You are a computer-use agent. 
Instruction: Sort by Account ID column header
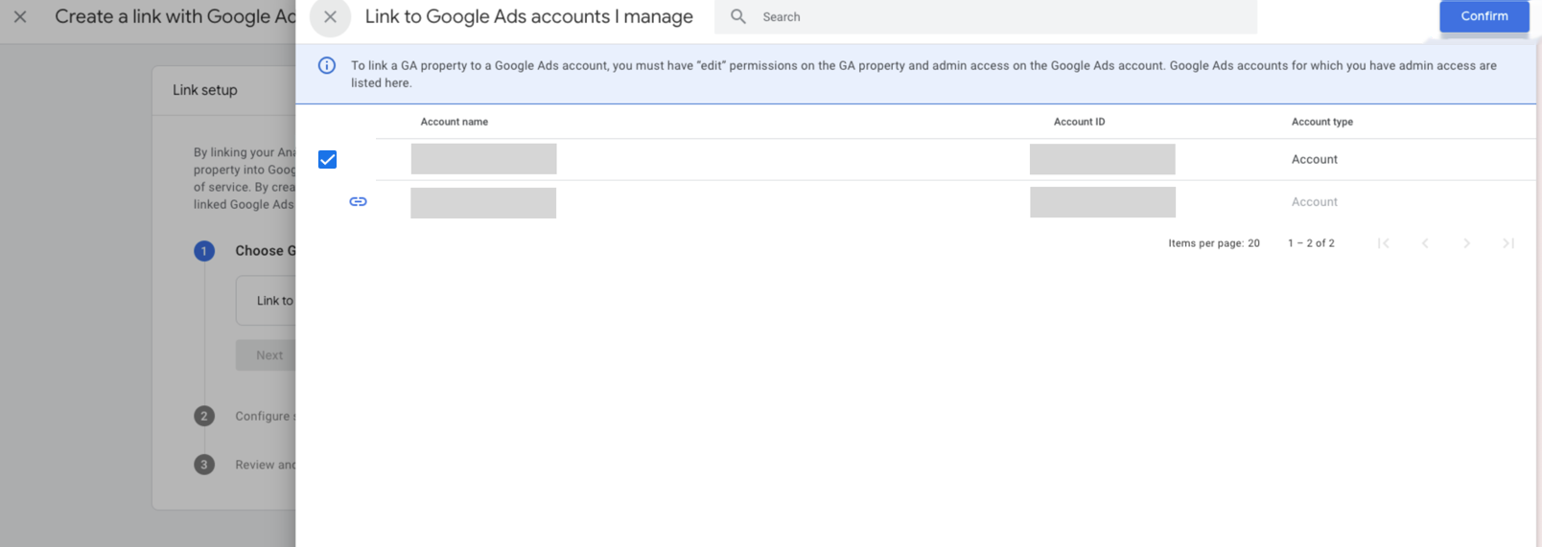[1079, 122]
